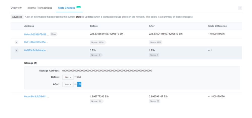The height and width of the screenshot is (118, 252).
Task: Click the 1.996777243 Eth before balance
Action: (x=99, y=96)
